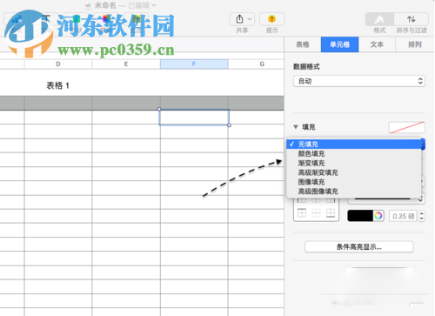This screenshot has width=435, height=316.
Task: Switch to the 文本 tab
Action: [x=377, y=44]
